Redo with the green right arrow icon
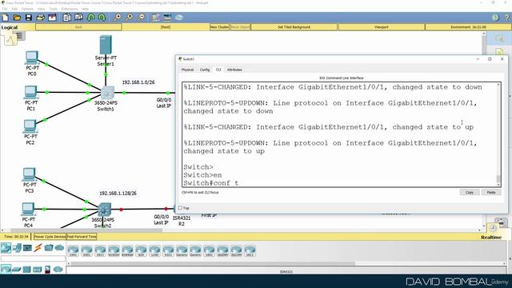The width and height of the screenshot is (512, 288). [102, 18]
